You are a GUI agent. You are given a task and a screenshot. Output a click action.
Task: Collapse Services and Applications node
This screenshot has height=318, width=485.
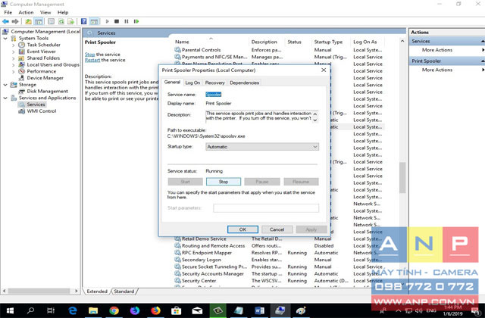(x=5, y=98)
